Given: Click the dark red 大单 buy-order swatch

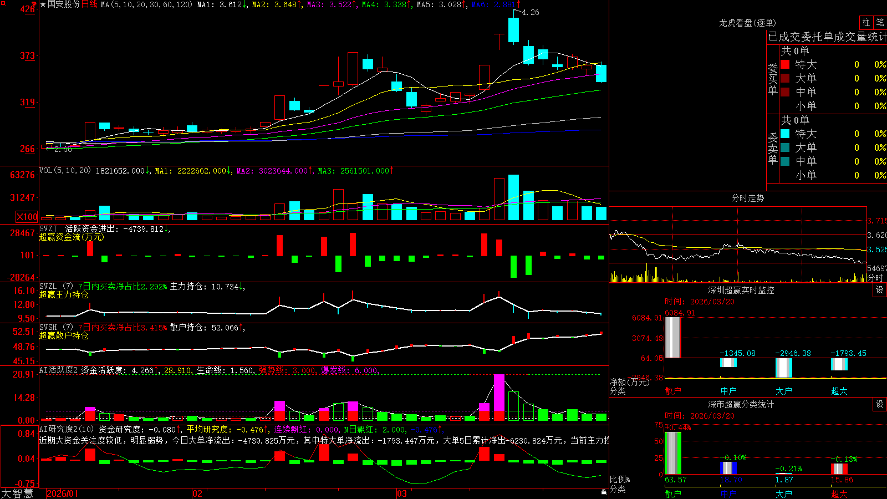Looking at the screenshot, I should [x=785, y=78].
